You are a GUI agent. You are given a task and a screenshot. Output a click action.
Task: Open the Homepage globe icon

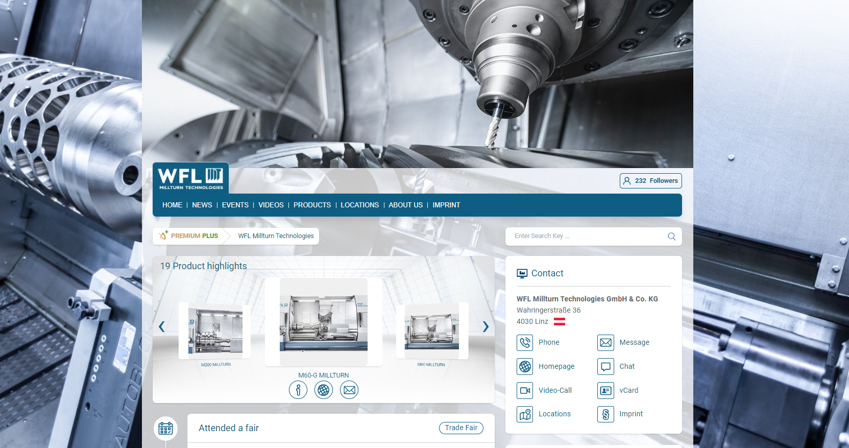[x=525, y=366]
